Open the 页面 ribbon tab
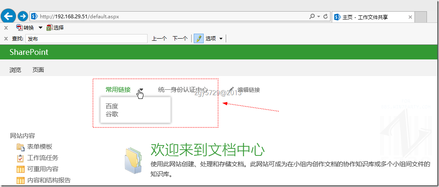This screenshot has width=439, height=187. 38,70
